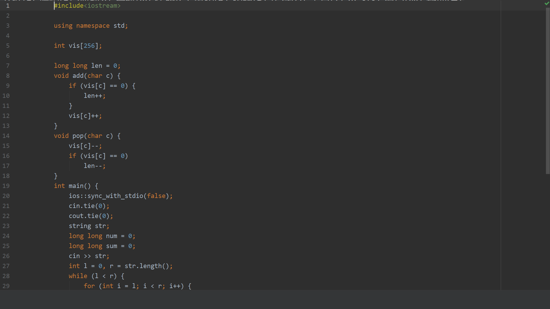Click 'long long sum = 0;' line
The width and height of the screenshot is (550, 309).
(102, 246)
